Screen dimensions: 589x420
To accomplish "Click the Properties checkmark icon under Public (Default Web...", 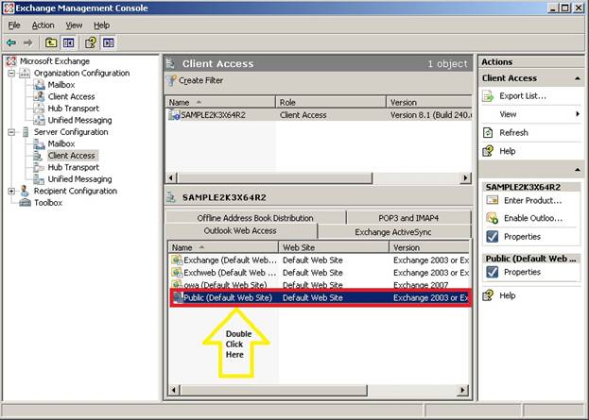I will (x=493, y=272).
